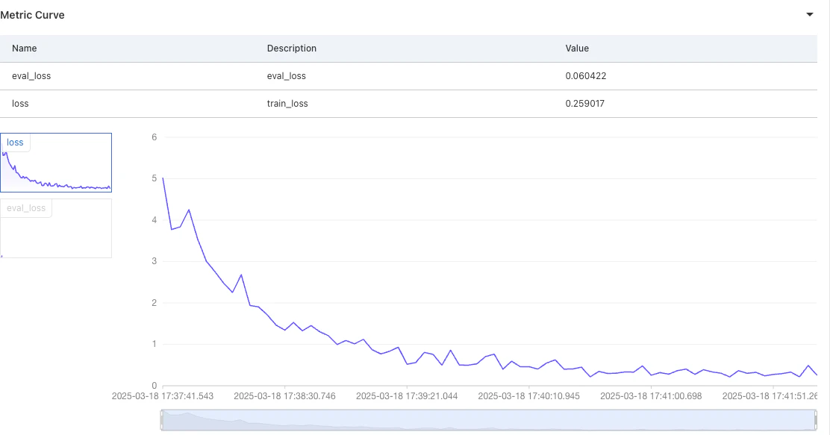The height and width of the screenshot is (435, 830).
Task: Click the Name column header
Action: pyautogui.click(x=25, y=48)
